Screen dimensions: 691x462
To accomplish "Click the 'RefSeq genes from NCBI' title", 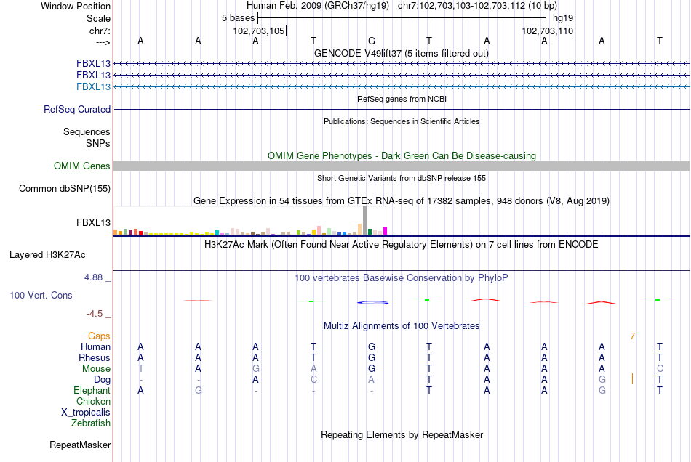I will tap(402, 99).
